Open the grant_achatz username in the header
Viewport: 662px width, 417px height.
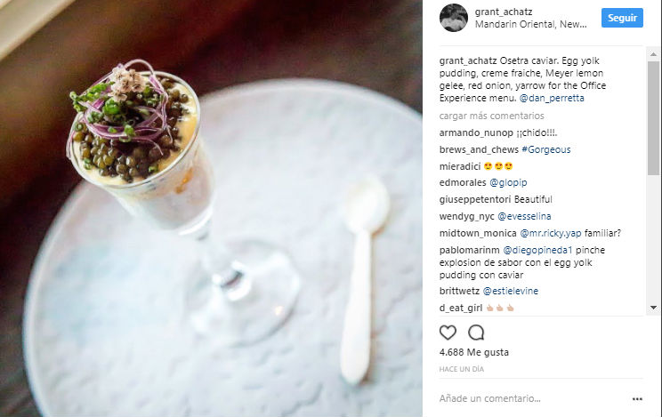pyautogui.click(x=504, y=12)
